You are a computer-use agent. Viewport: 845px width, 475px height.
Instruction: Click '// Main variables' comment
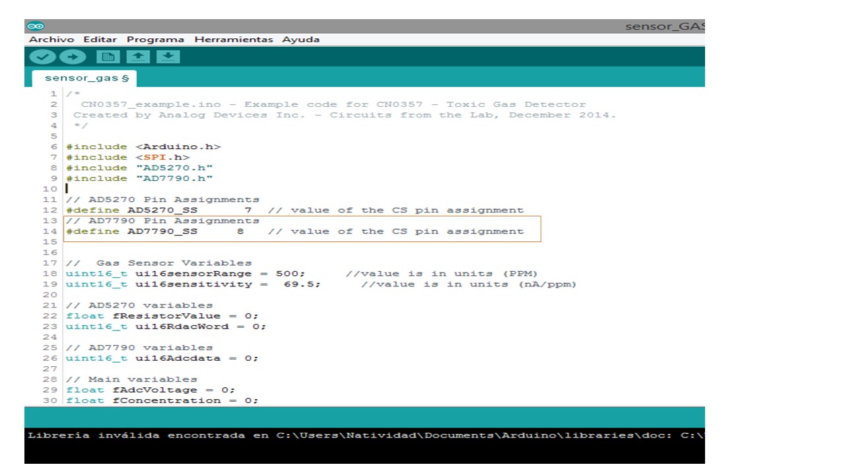point(131,379)
